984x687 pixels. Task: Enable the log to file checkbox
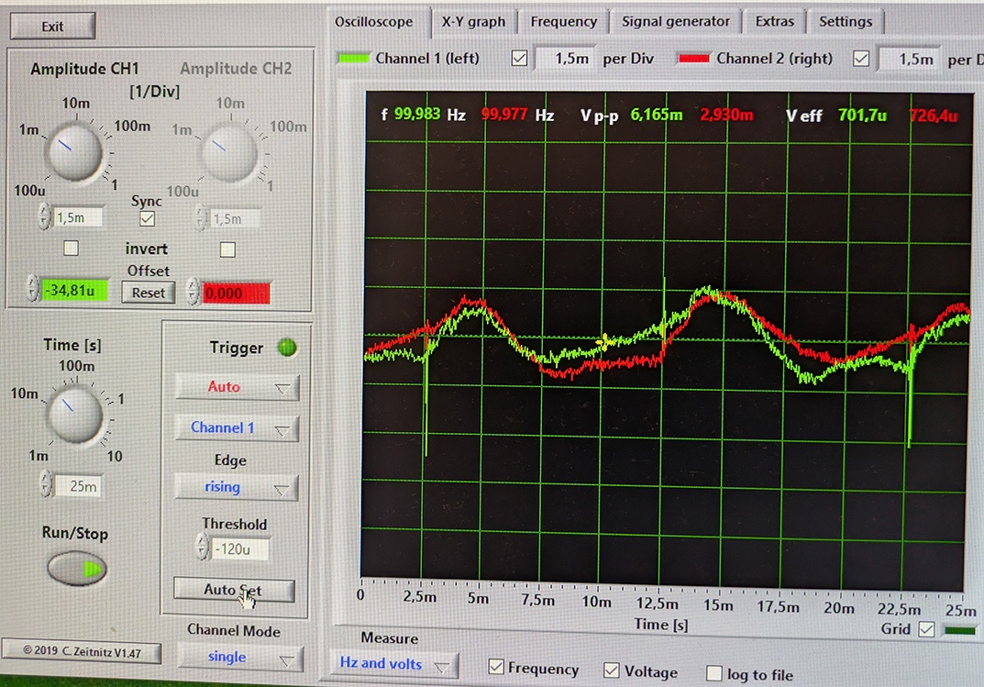(x=713, y=673)
